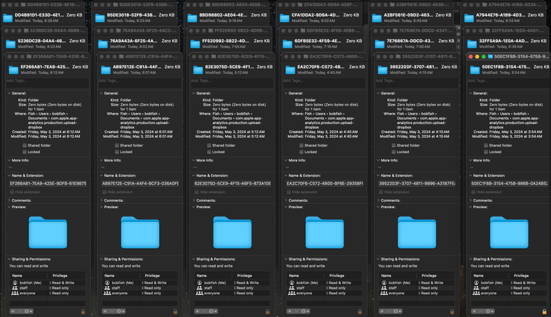Click the name field in 50EC1F8B window
Image resolution: width=551 pixels, height=317 pixels.
point(509,183)
